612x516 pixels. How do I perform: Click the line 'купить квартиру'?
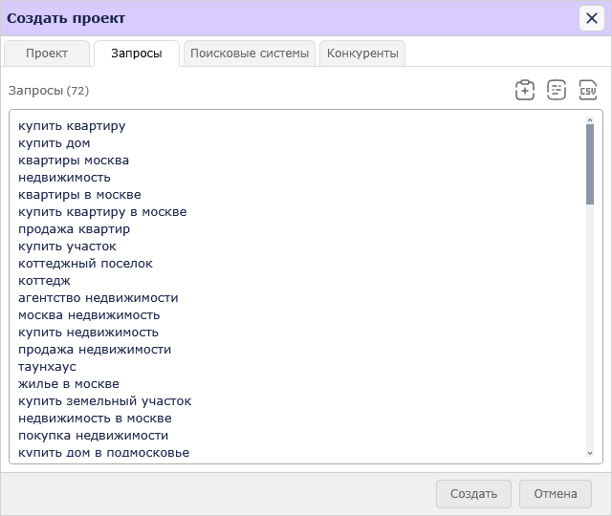point(72,126)
